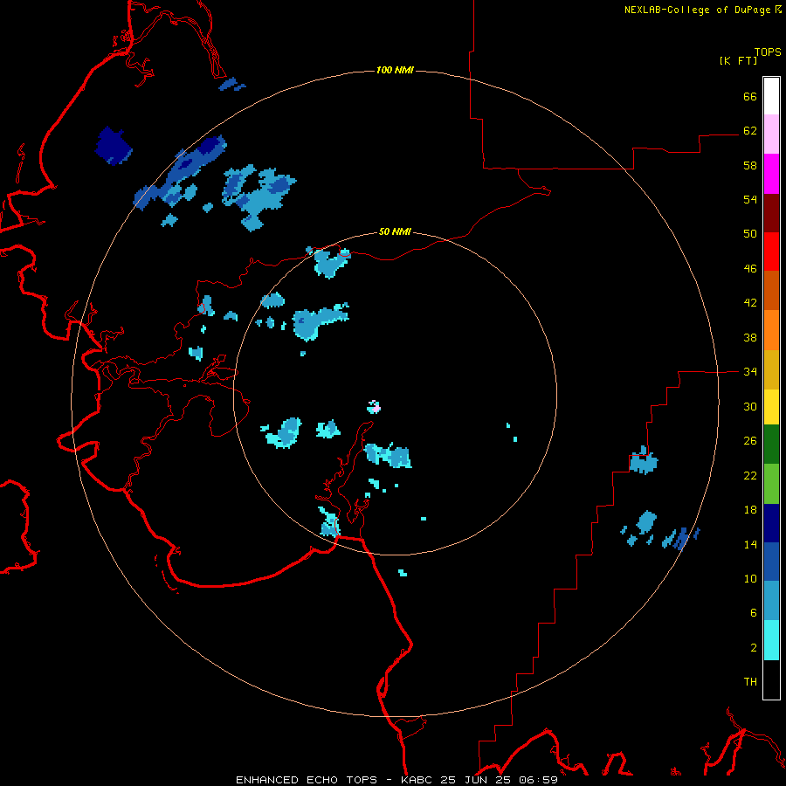Click the 18 value on the legend scale
Viewport: 786px width, 786px height.
pyautogui.click(x=750, y=510)
